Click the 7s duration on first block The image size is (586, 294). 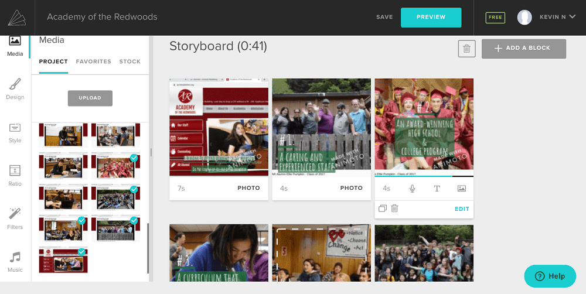click(x=181, y=188)
